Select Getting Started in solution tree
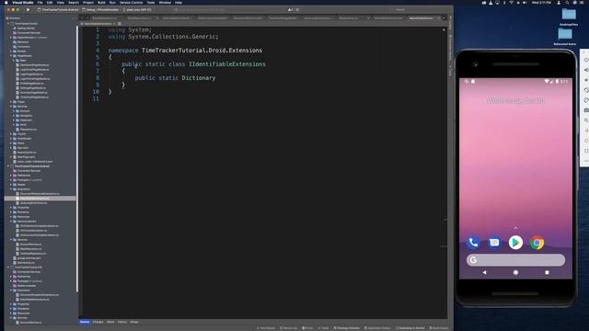 [26, 29]
